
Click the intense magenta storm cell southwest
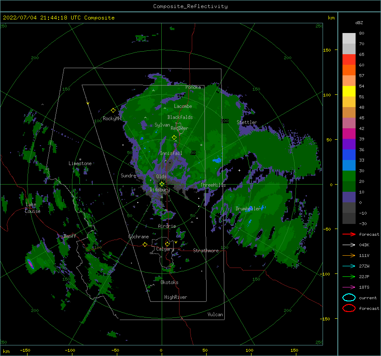(x=30, y=264)
